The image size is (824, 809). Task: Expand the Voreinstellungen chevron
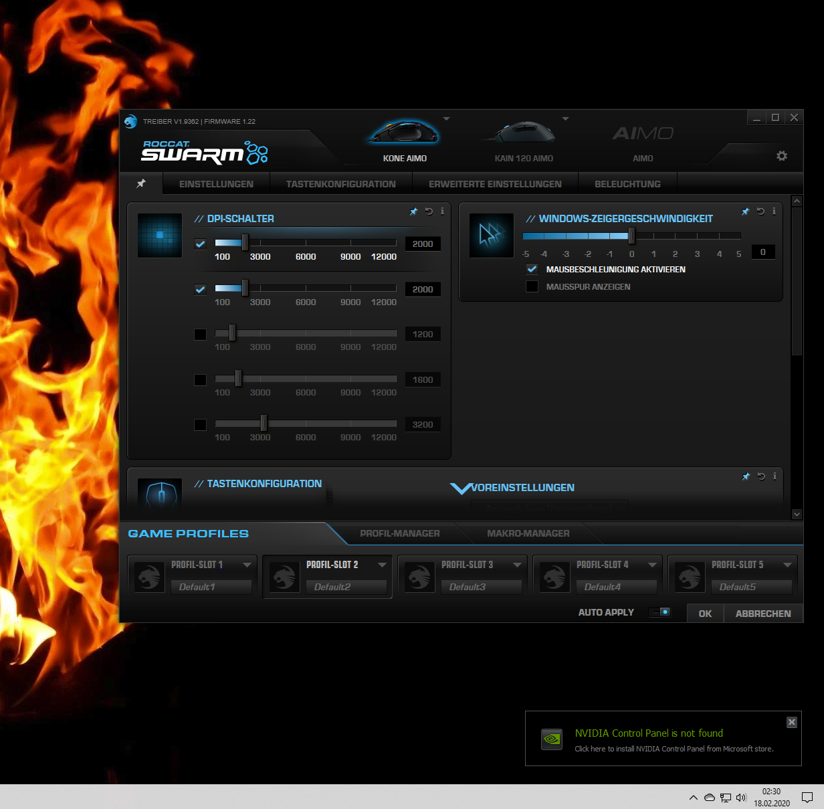(x=461, y=488)
